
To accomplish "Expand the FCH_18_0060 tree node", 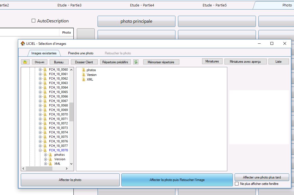I will (x=40, y=69).
